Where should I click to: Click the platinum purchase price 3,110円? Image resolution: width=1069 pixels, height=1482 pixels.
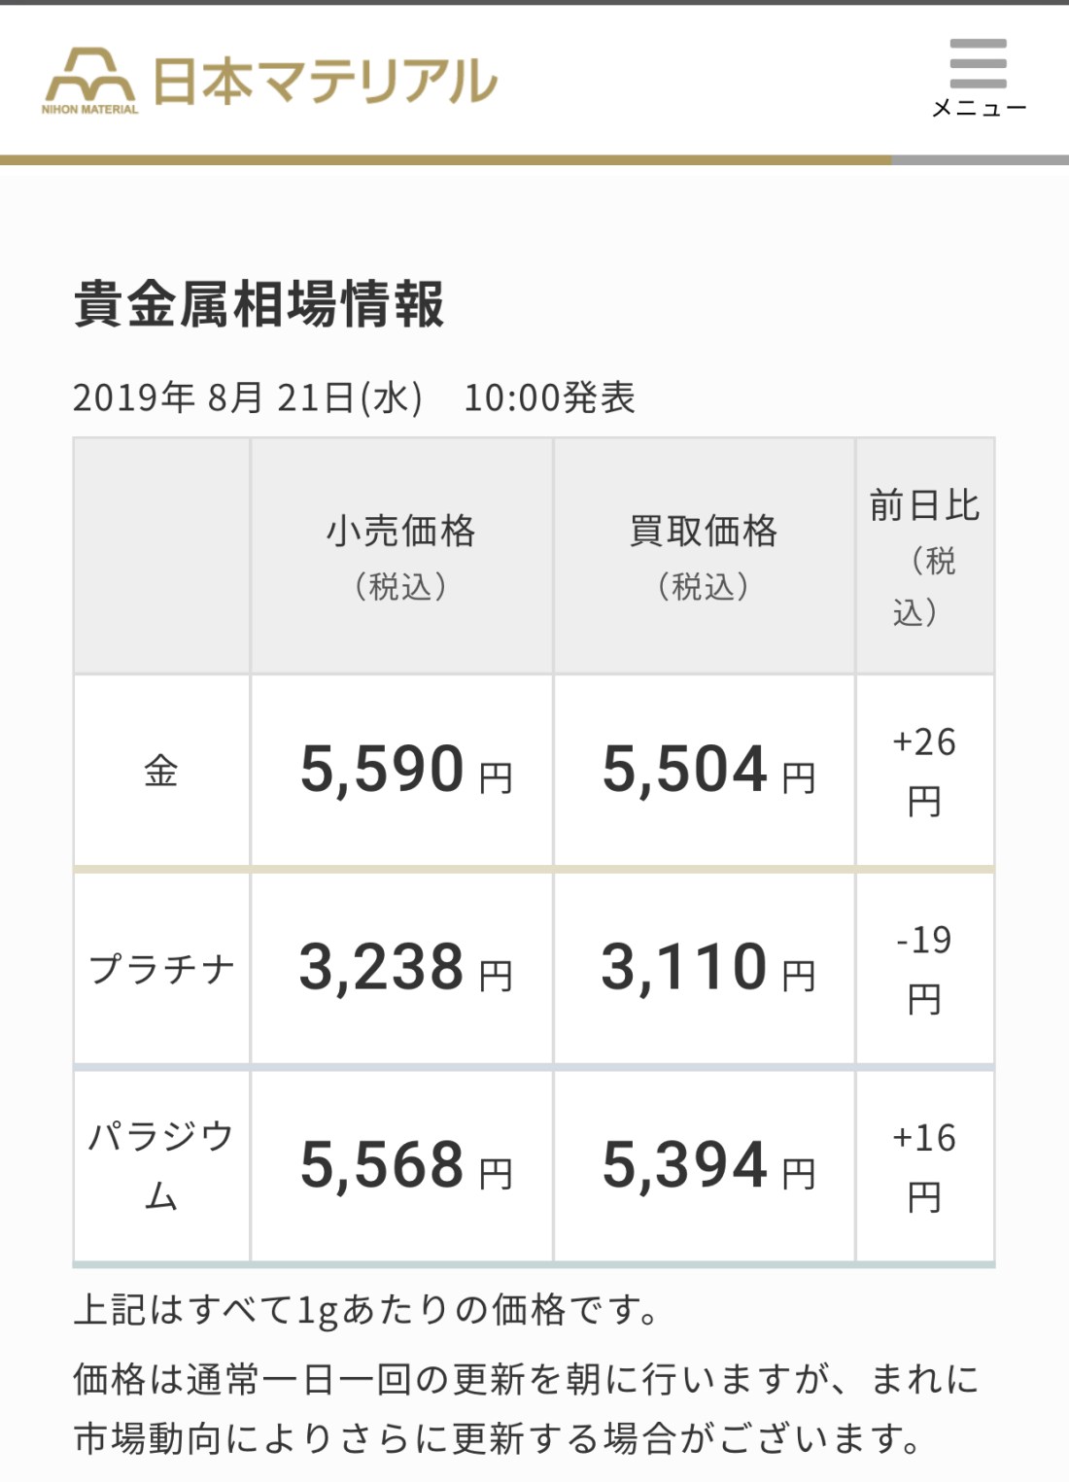pos(703,969)
